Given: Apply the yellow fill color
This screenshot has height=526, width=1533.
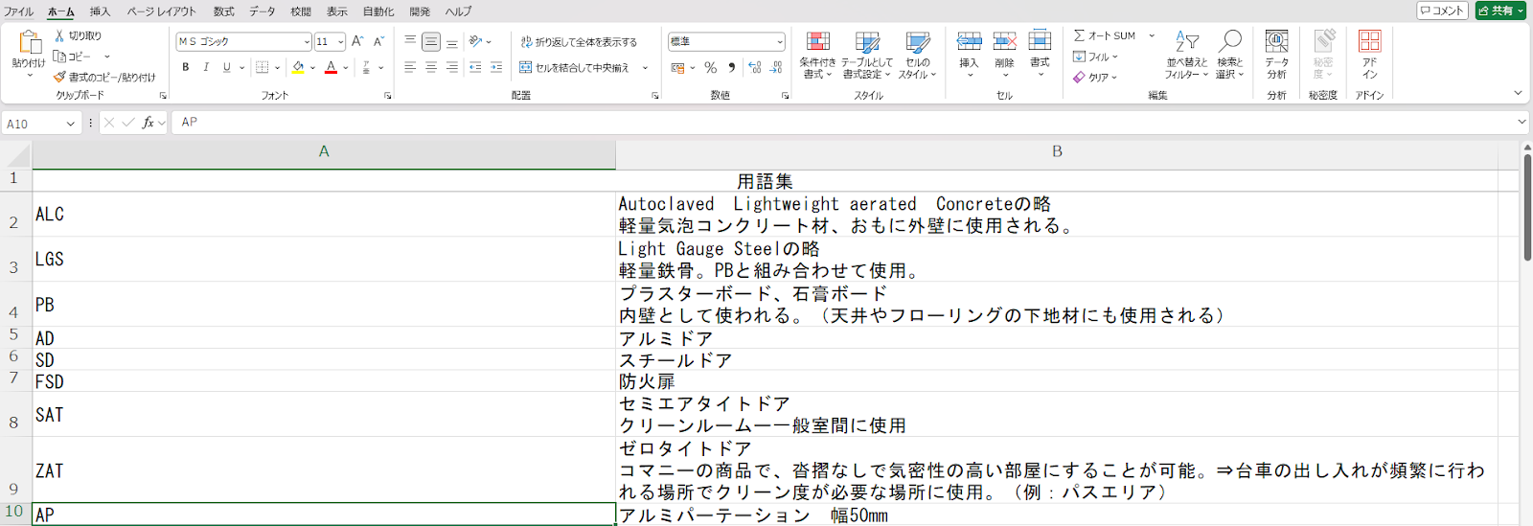Looking at the screenshot, I should [298, 68].
